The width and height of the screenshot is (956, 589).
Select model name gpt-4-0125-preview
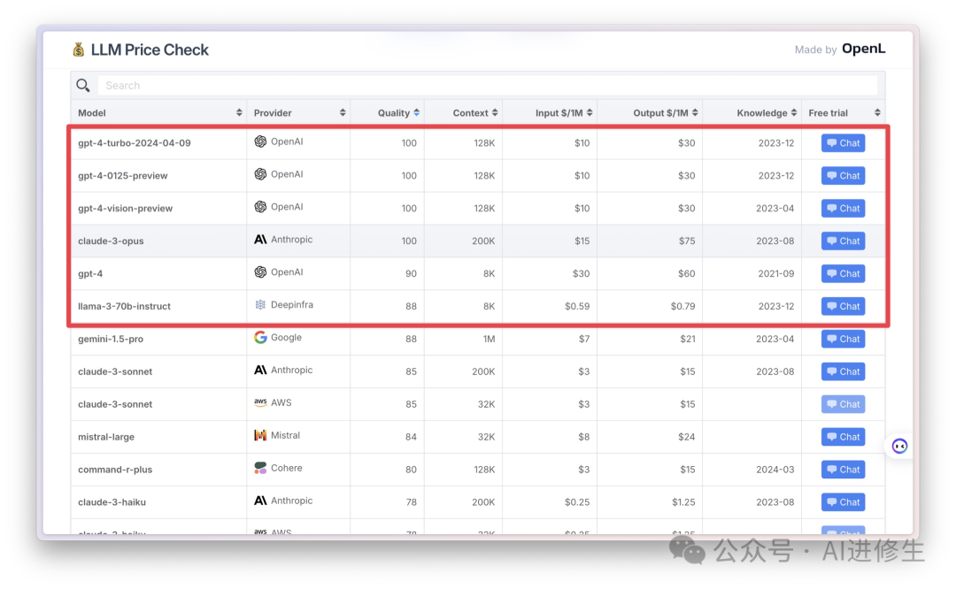tap(122, 176)
